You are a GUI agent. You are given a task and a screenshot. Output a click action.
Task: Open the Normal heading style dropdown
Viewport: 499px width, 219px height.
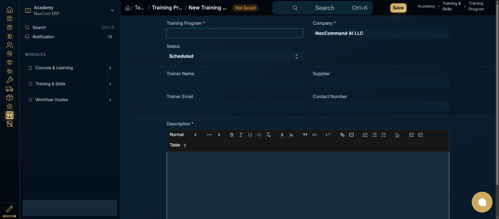pos(183,135)
